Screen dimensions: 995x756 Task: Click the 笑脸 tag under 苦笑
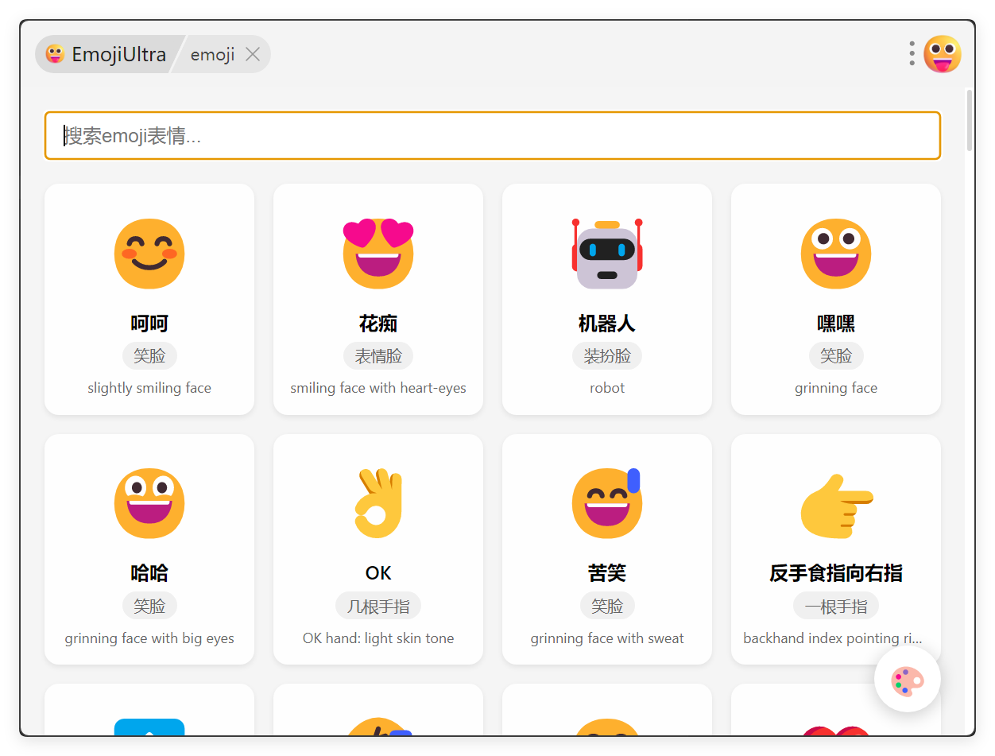(607, 606)
